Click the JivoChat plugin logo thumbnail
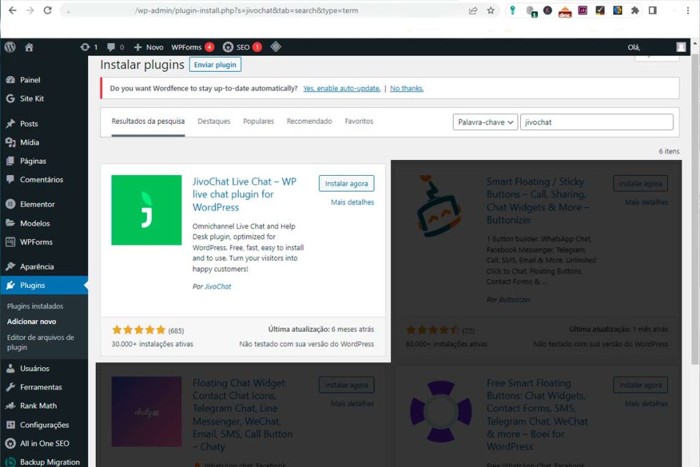Screen dimensions: 700x467 tap(146, 210)
